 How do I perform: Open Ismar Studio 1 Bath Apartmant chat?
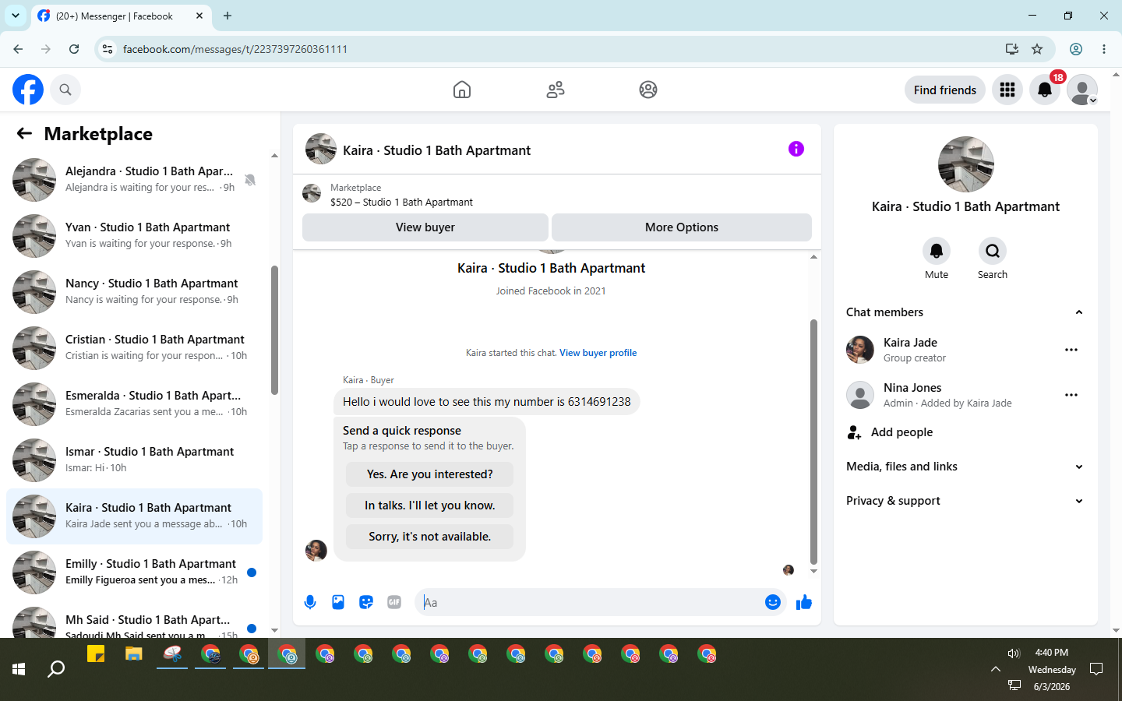pos(134,460)
